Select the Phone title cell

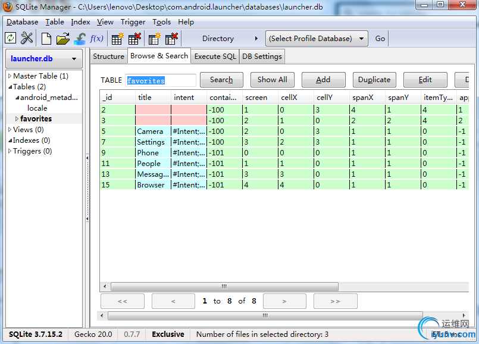(153, 153)
